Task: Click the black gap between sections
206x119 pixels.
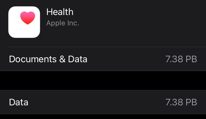Action: pyautogui.click(x=103, y=81)
